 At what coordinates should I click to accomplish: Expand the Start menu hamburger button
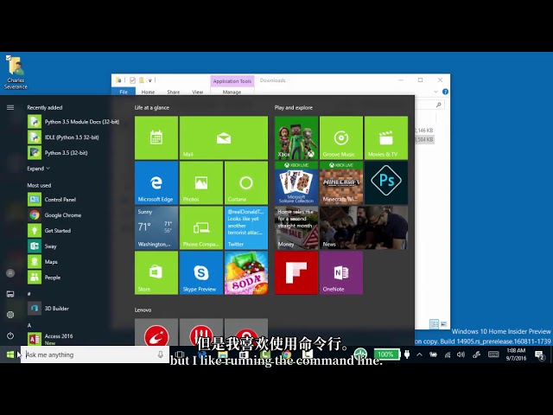pos(10,107)
